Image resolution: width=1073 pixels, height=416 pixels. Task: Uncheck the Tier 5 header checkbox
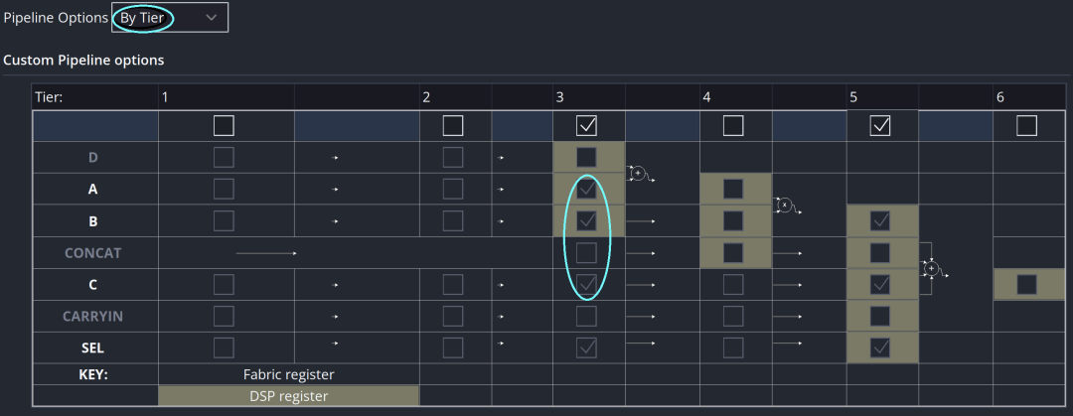tap(880, 125)
